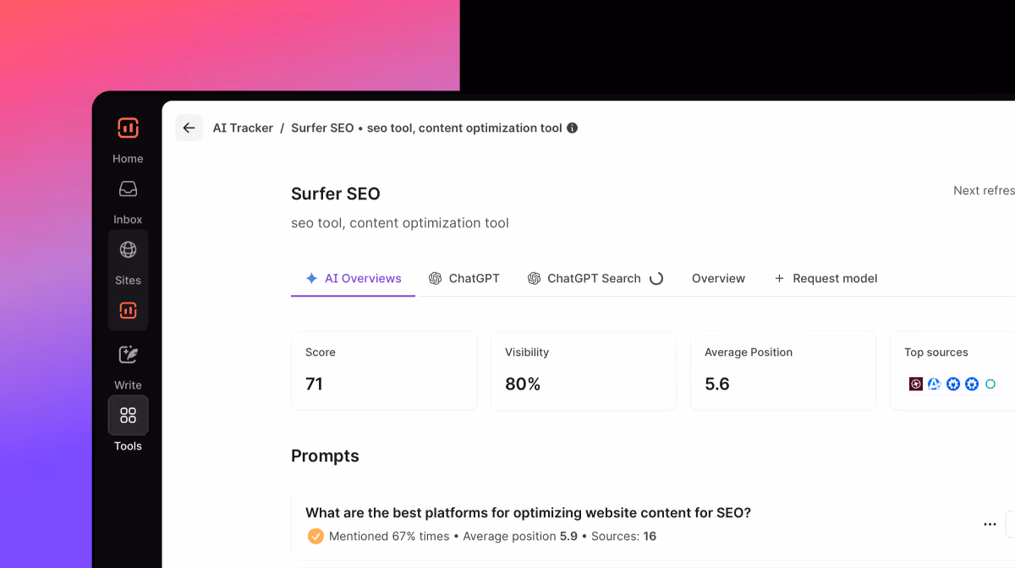
Task: Click the info icon beside breadcrumb title
Action: coord(573,128)
